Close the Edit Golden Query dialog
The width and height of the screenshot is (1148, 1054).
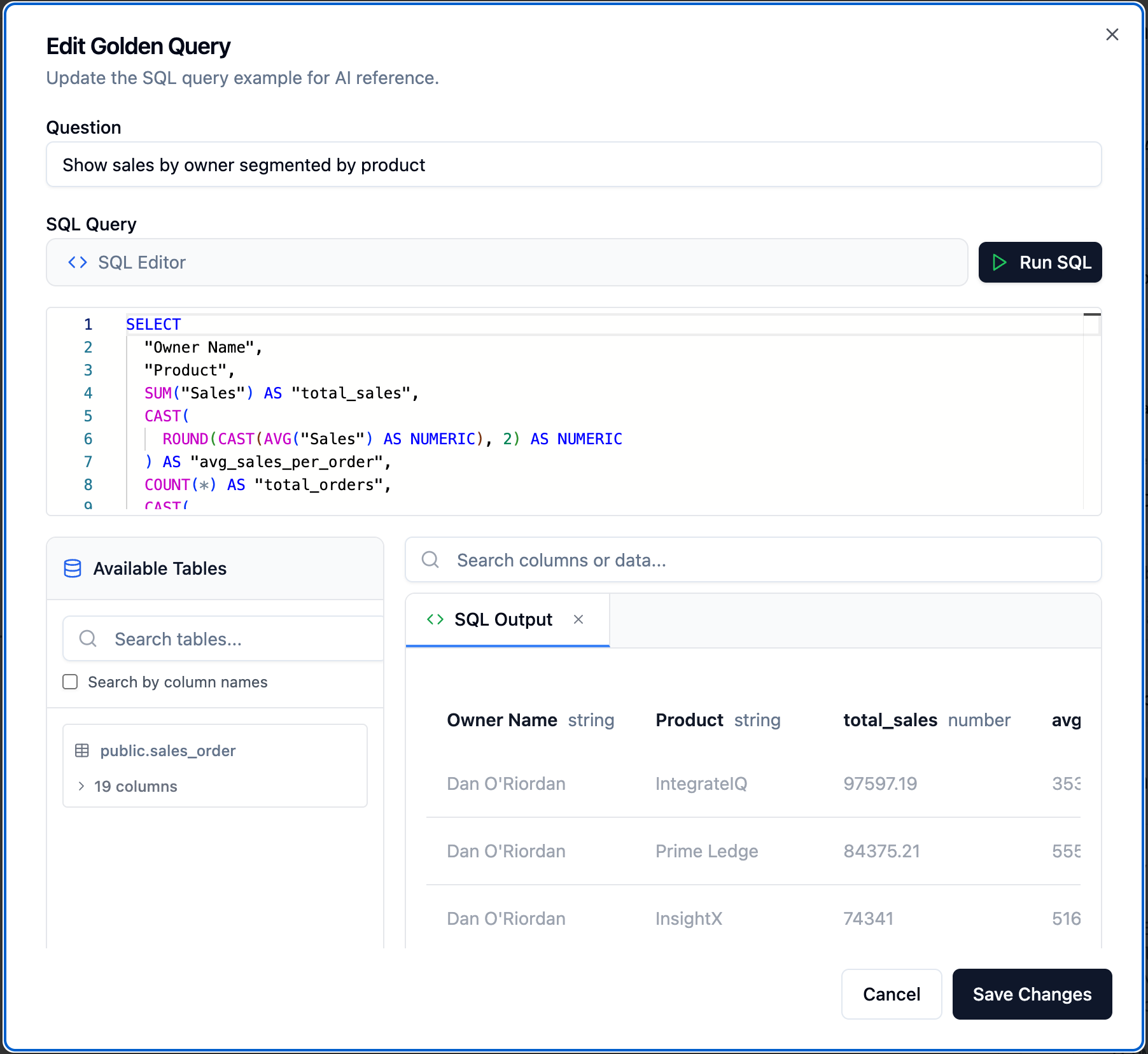[1112, 35]
